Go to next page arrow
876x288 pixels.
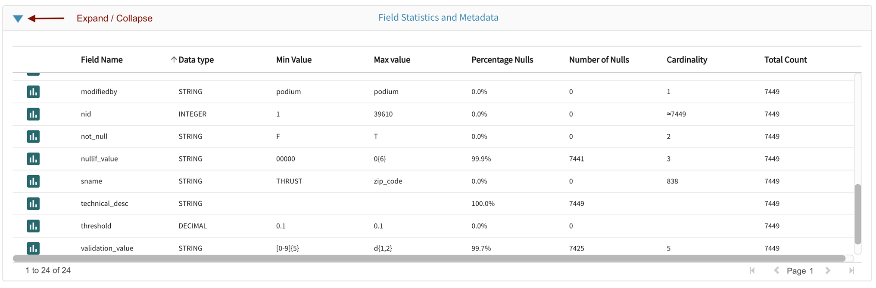827,271
